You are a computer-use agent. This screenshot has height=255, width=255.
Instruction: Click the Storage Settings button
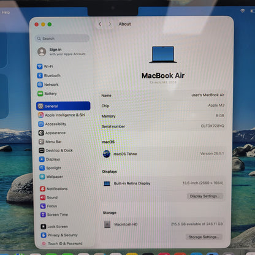click(x=204, y=237)
